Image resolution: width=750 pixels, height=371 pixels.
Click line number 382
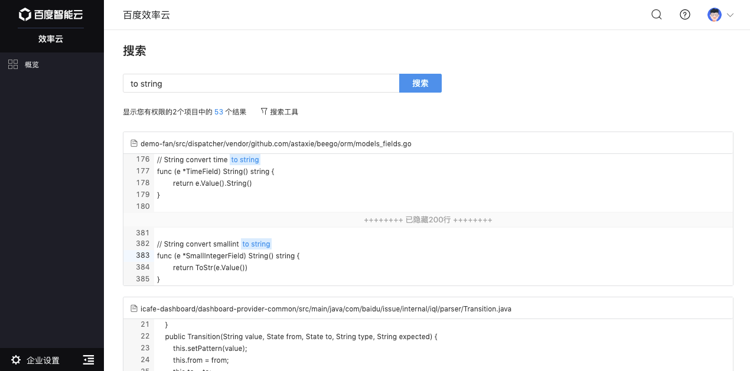142,244
